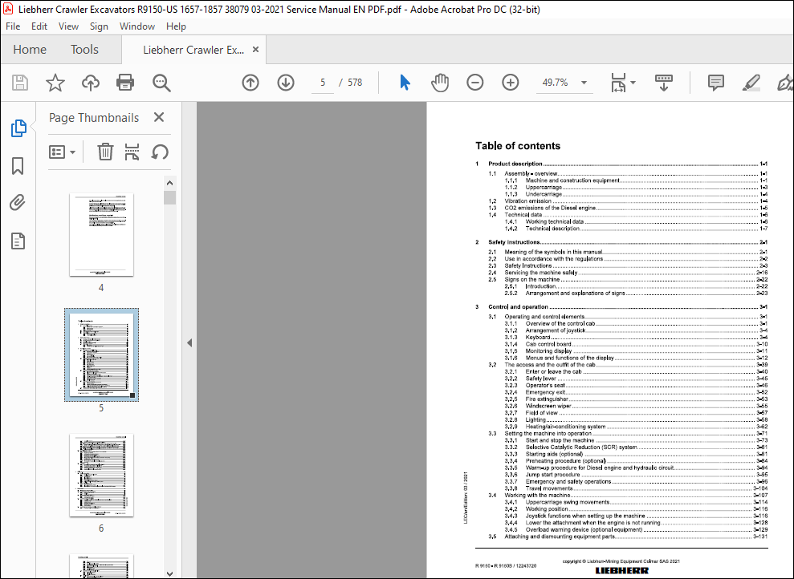Viewport: 794px width, 579px height.
Task: Rotate selected pages icon
Action: tap(160, 152)
